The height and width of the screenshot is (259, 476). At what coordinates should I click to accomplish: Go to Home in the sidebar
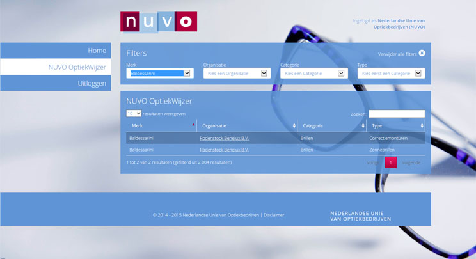click(x=56, y=51)
